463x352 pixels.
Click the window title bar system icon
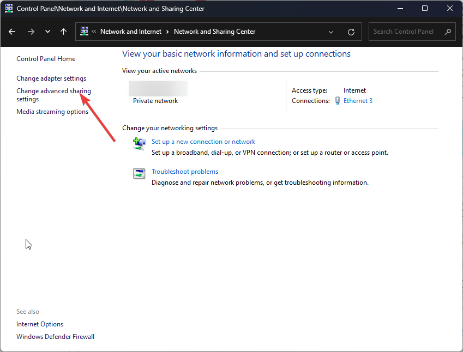(x=9, y=8)
